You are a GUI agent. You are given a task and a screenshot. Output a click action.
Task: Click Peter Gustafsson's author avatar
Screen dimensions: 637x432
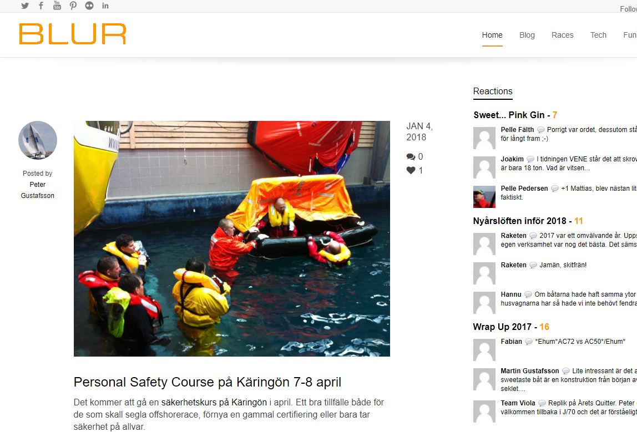click(37, 140)
